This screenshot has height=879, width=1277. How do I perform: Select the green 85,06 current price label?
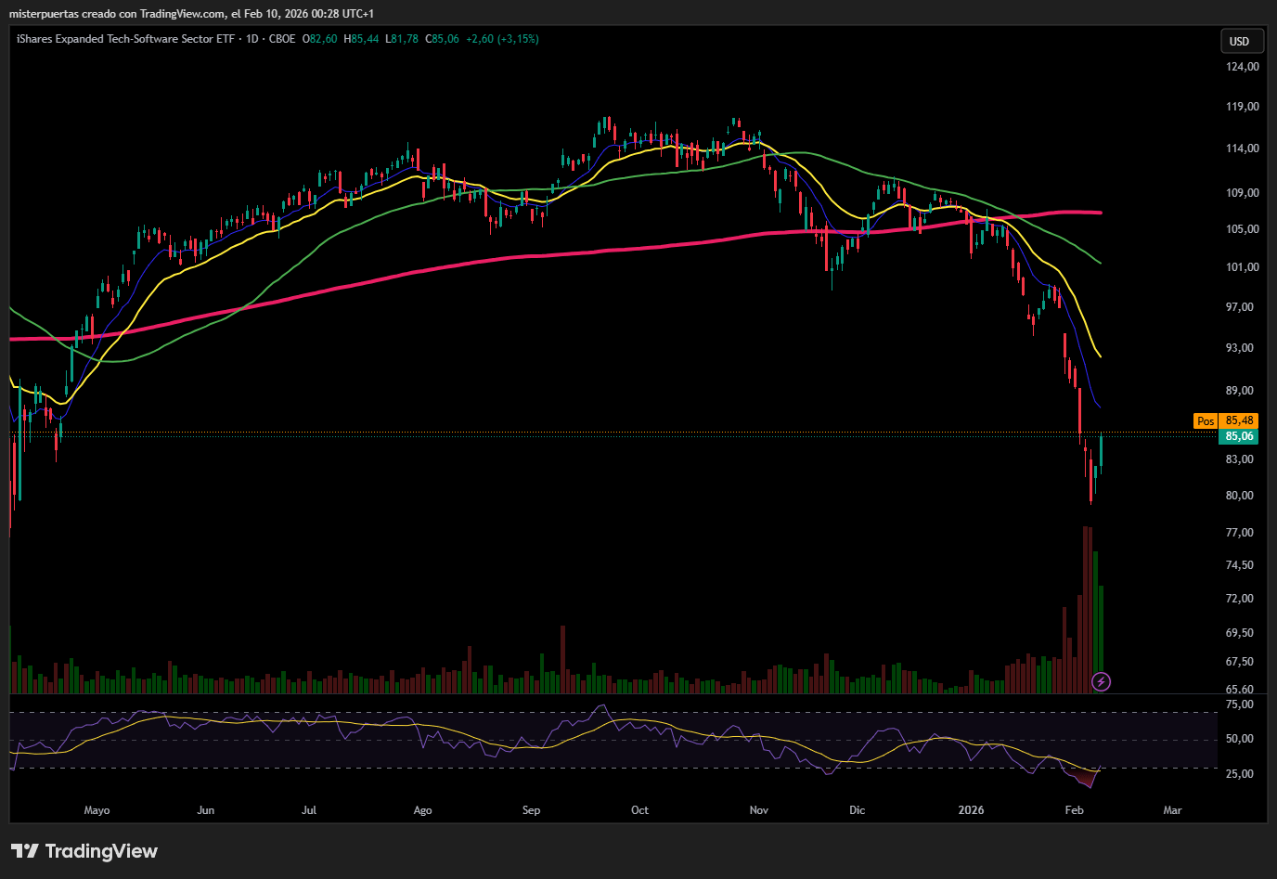click(1239, 436)
